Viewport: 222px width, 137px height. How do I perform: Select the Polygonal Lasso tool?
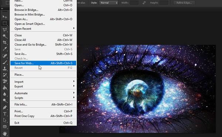(x=5, y=30)
